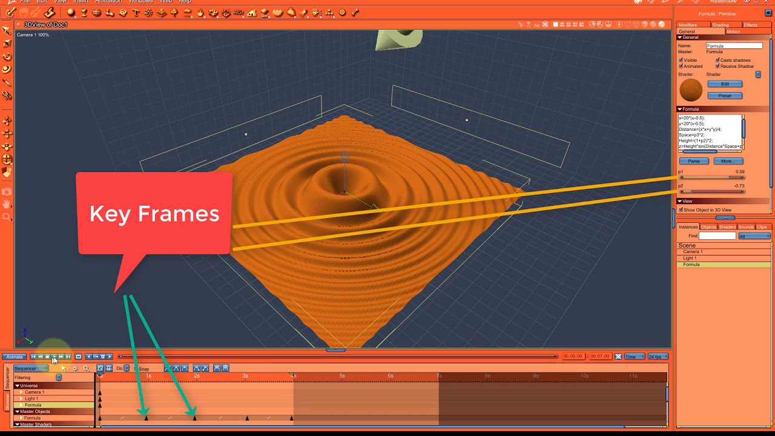This screenshot has width=775, height=436.
Task: Toggle the Receive Shadow checkbox
Action: tap(717, 66)
